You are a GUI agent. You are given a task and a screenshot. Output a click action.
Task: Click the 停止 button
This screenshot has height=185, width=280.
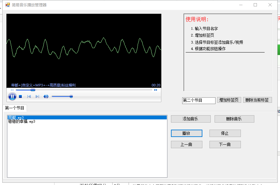(225, 133)
